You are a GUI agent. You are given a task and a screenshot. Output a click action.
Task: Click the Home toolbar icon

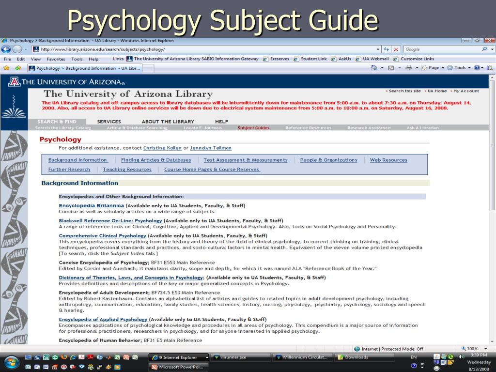tap(374, 68)
